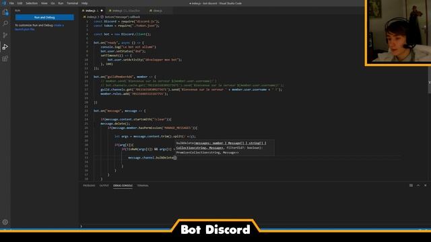Open the Run menu
Viewport: 431px width, 242px height.
[61, 3]
